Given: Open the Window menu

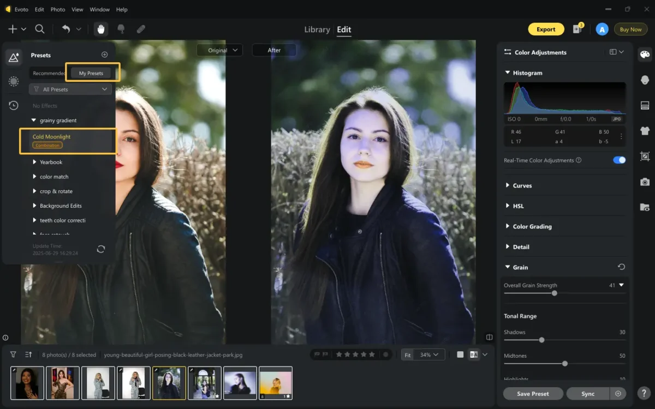Looking at the screenshot, I should pos(99,9).
